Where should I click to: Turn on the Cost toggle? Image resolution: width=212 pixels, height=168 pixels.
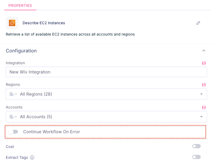pos(196,146)
